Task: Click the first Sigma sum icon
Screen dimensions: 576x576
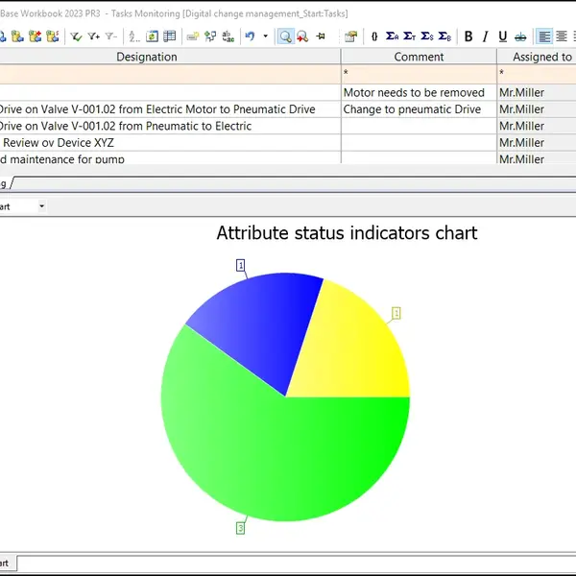Action: pos(392,36)
